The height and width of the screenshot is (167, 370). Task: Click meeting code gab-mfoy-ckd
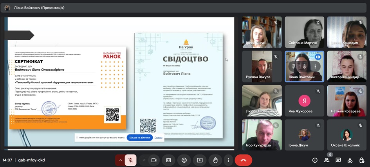point(31,160)
